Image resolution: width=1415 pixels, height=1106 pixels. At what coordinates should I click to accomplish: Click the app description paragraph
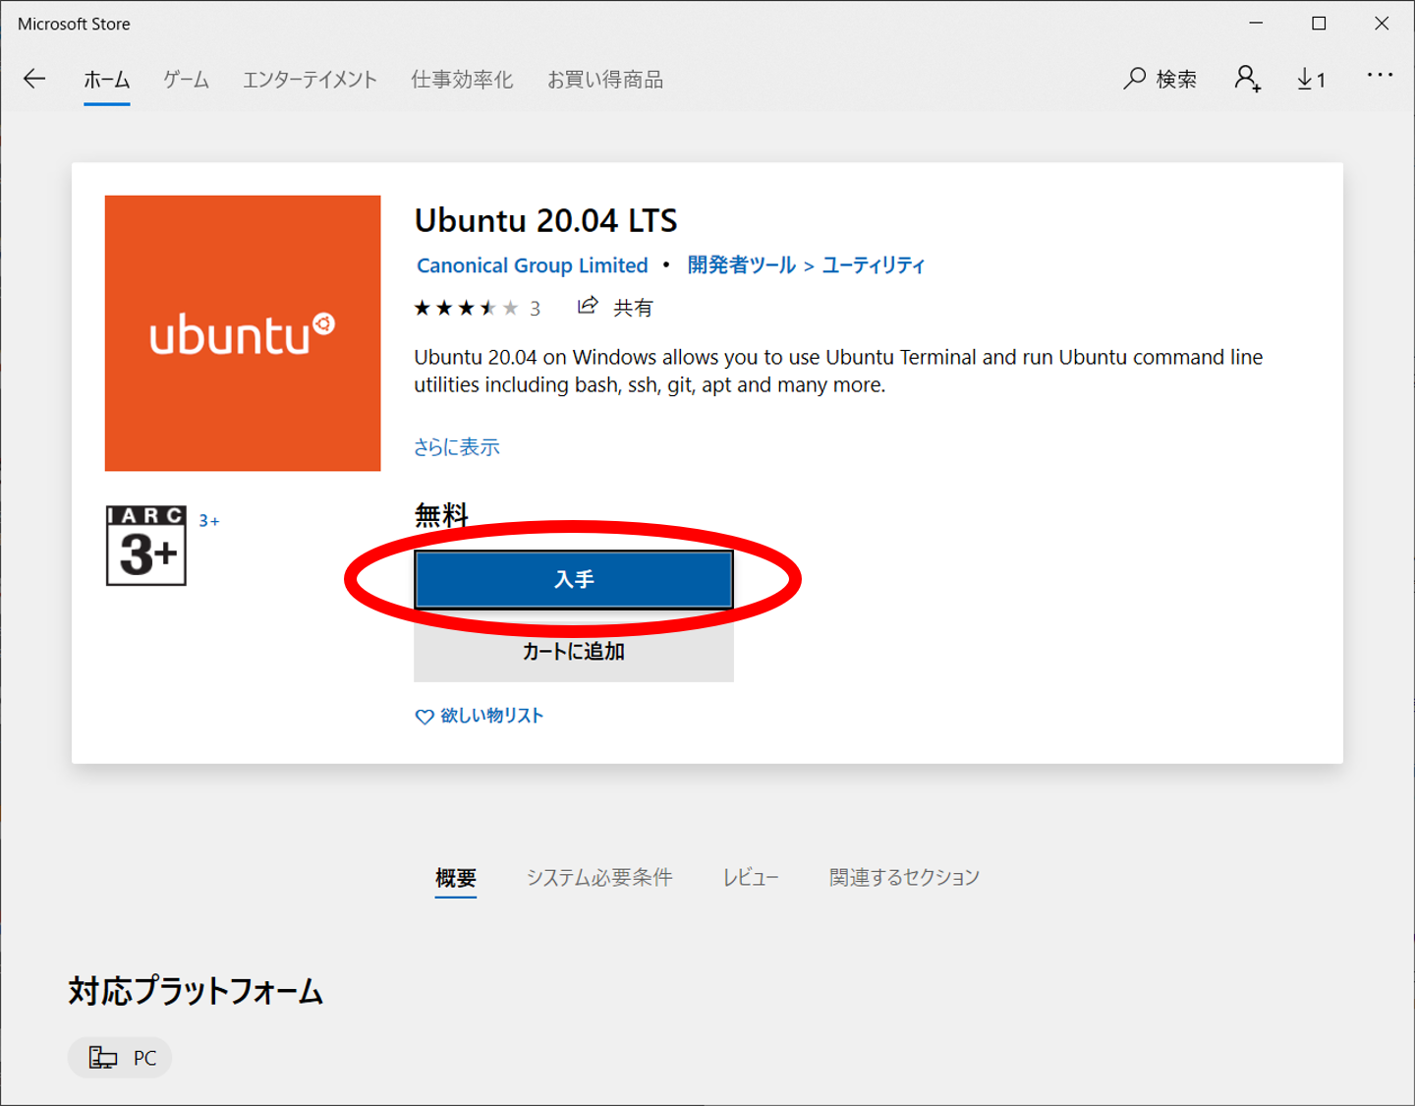point(838,371)
